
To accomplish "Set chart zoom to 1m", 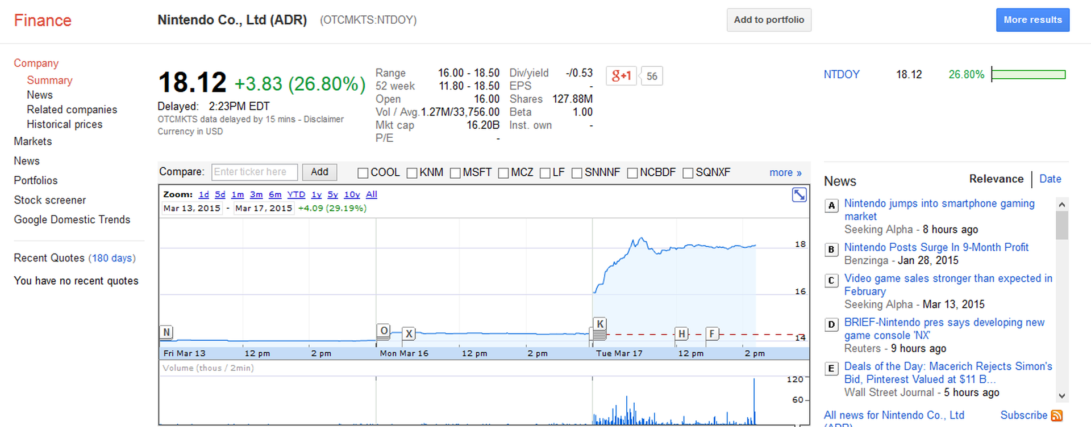I will click(x=238, y=195).
